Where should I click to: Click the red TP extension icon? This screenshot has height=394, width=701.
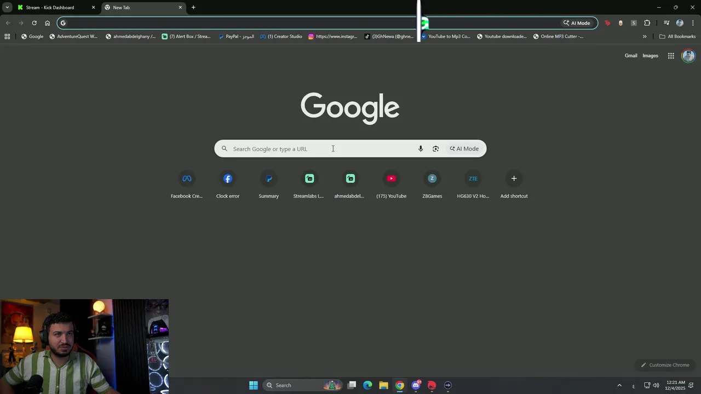[x=607, y=23]
